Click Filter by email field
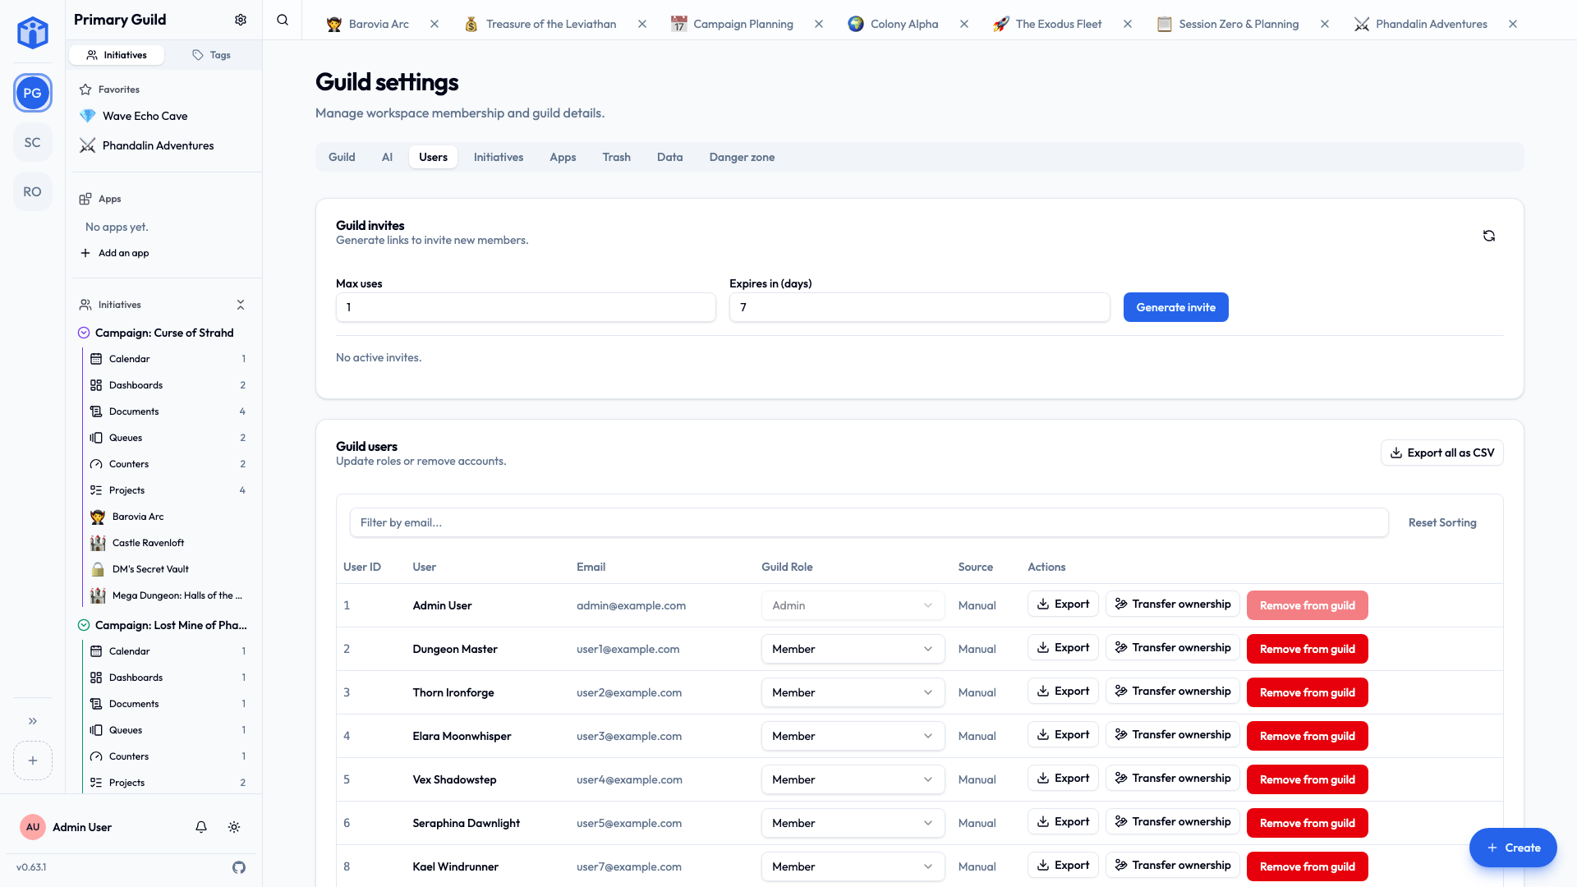 pyautogui.click(x=869, y=522)
